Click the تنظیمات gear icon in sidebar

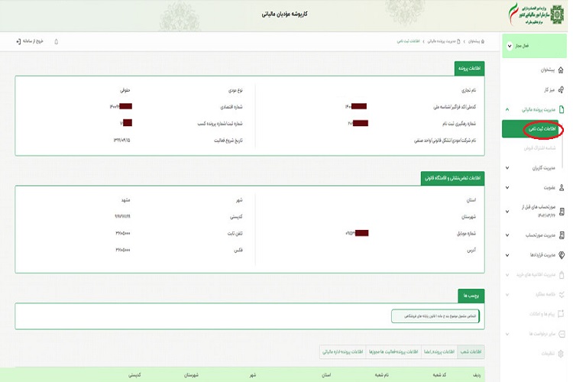(562, 353)
